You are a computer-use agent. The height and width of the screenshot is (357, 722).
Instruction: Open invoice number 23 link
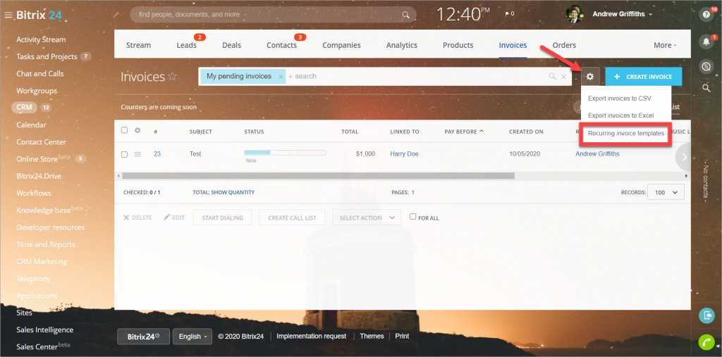[157, 154]
